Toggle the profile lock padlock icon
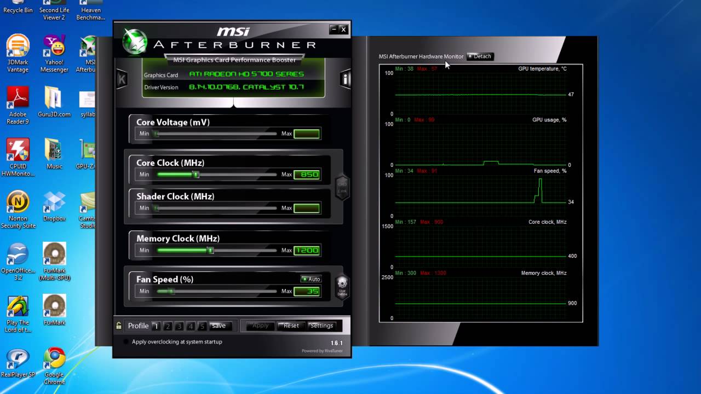This screenshot has width=701, height=394. point(119,326)
